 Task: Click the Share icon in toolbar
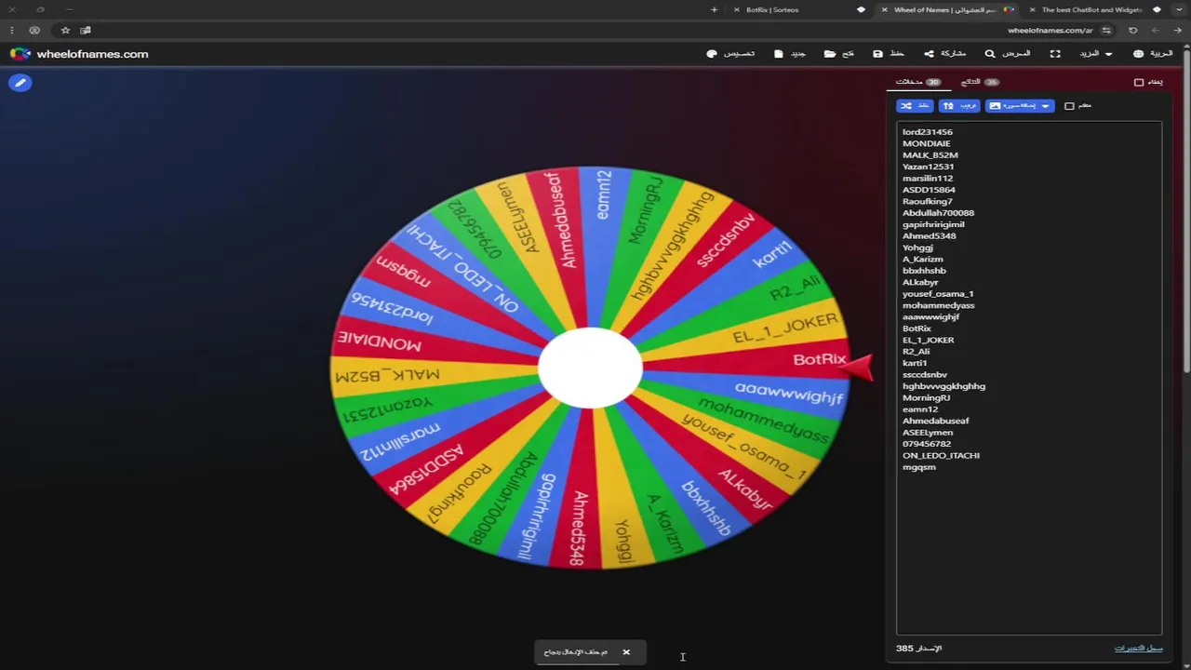pyautogui.click(x=929, y=54)
